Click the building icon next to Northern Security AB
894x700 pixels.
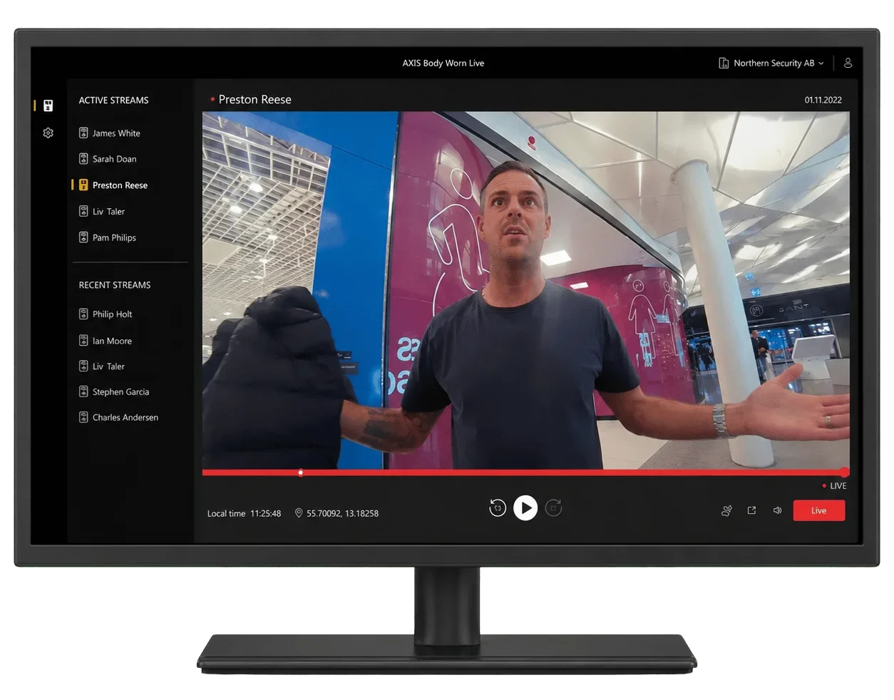click(x=724, y=63)
